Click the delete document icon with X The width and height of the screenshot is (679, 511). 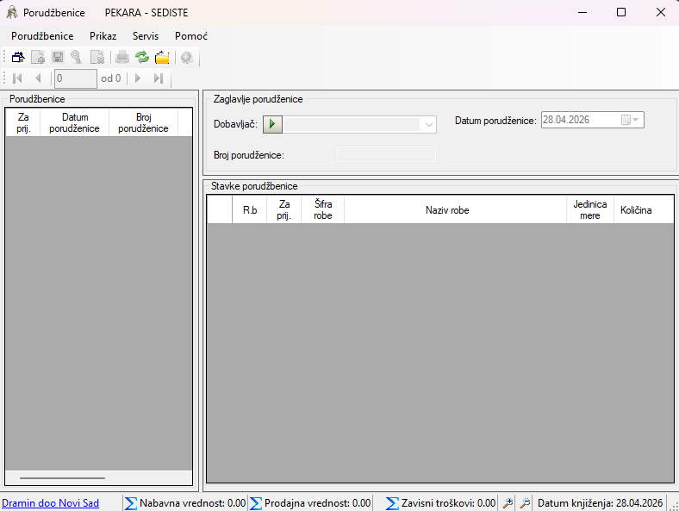[x=97, y=57]
